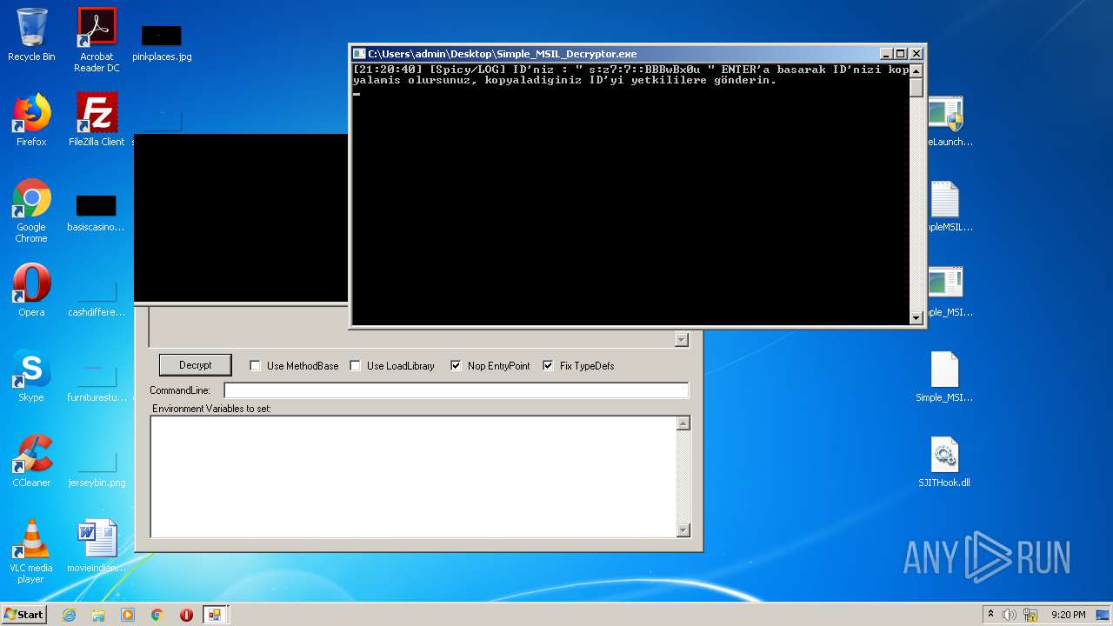
Task: Open movieindian Word document icon
Action: (97, 546)
